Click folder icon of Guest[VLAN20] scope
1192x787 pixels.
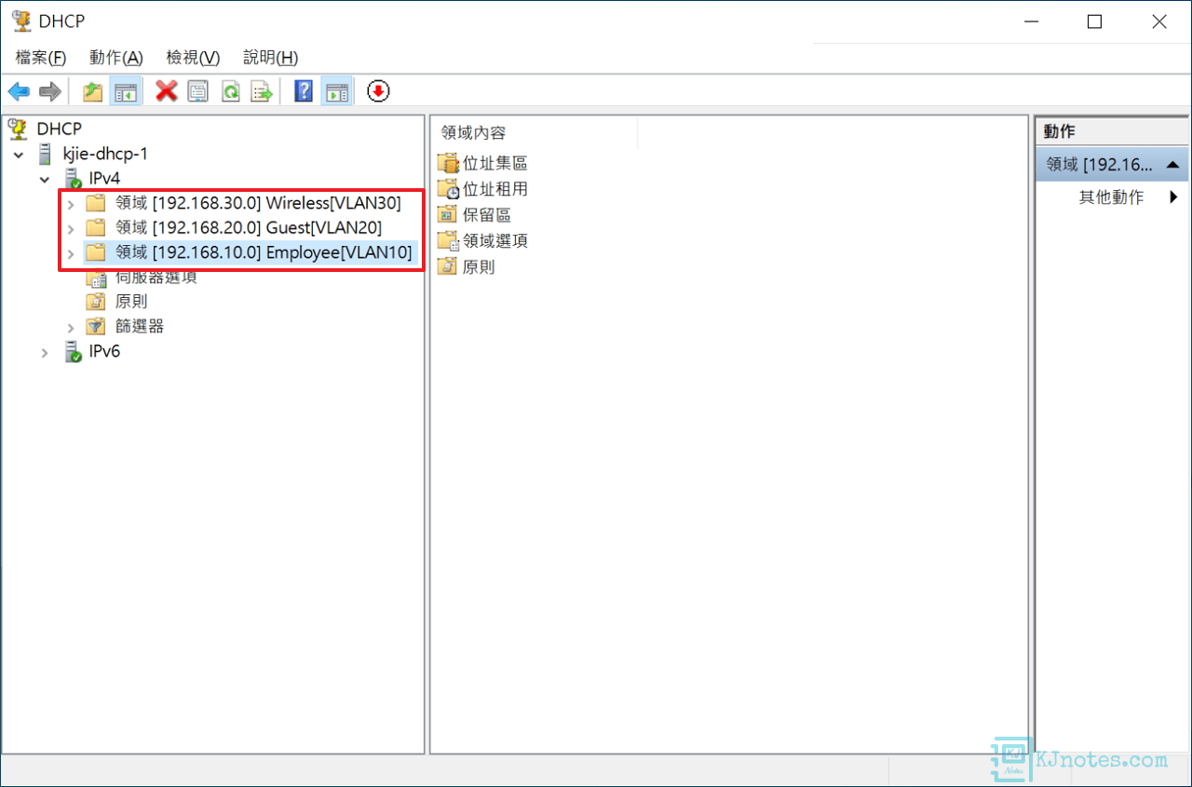(x=96, y=227)
